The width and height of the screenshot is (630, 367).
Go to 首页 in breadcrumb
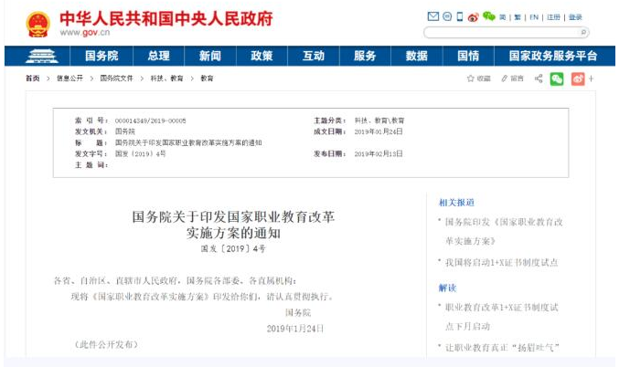[x=33, y=79]
